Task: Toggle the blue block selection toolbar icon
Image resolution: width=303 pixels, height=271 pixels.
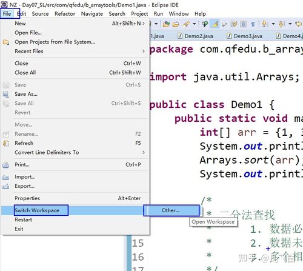Action: (244, 24)
